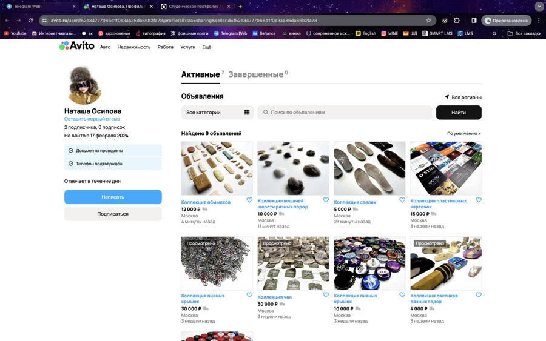Open the English bookmark
Image resolution: width=546 pixels, height=341 pixels.
366,33
